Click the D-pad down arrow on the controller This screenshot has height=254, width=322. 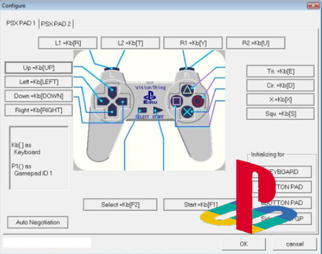pyautogui.click(x=111, y=111)
